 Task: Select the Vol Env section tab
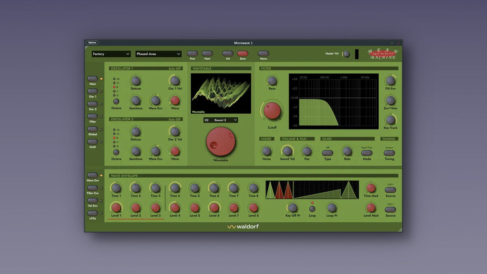pos(93,201)
